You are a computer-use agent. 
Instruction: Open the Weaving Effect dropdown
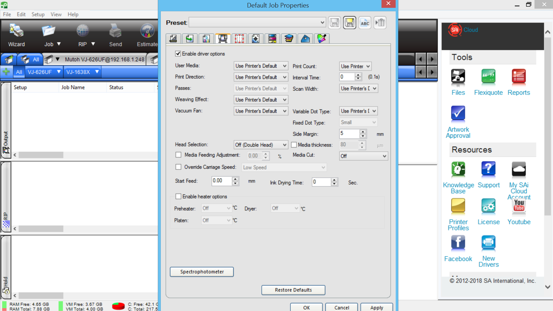(x=261, y=100)
